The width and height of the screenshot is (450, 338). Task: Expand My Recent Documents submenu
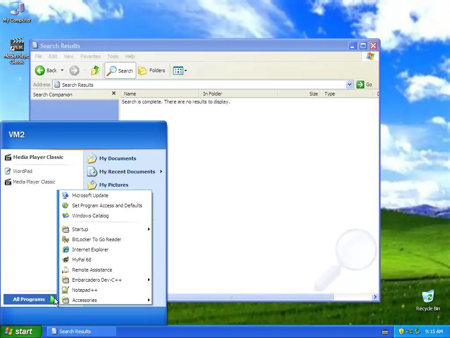coord(125,172)
